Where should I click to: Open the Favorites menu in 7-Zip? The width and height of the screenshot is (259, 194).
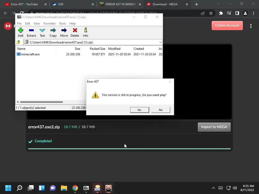pyautogui.click(x=49, y=23)
